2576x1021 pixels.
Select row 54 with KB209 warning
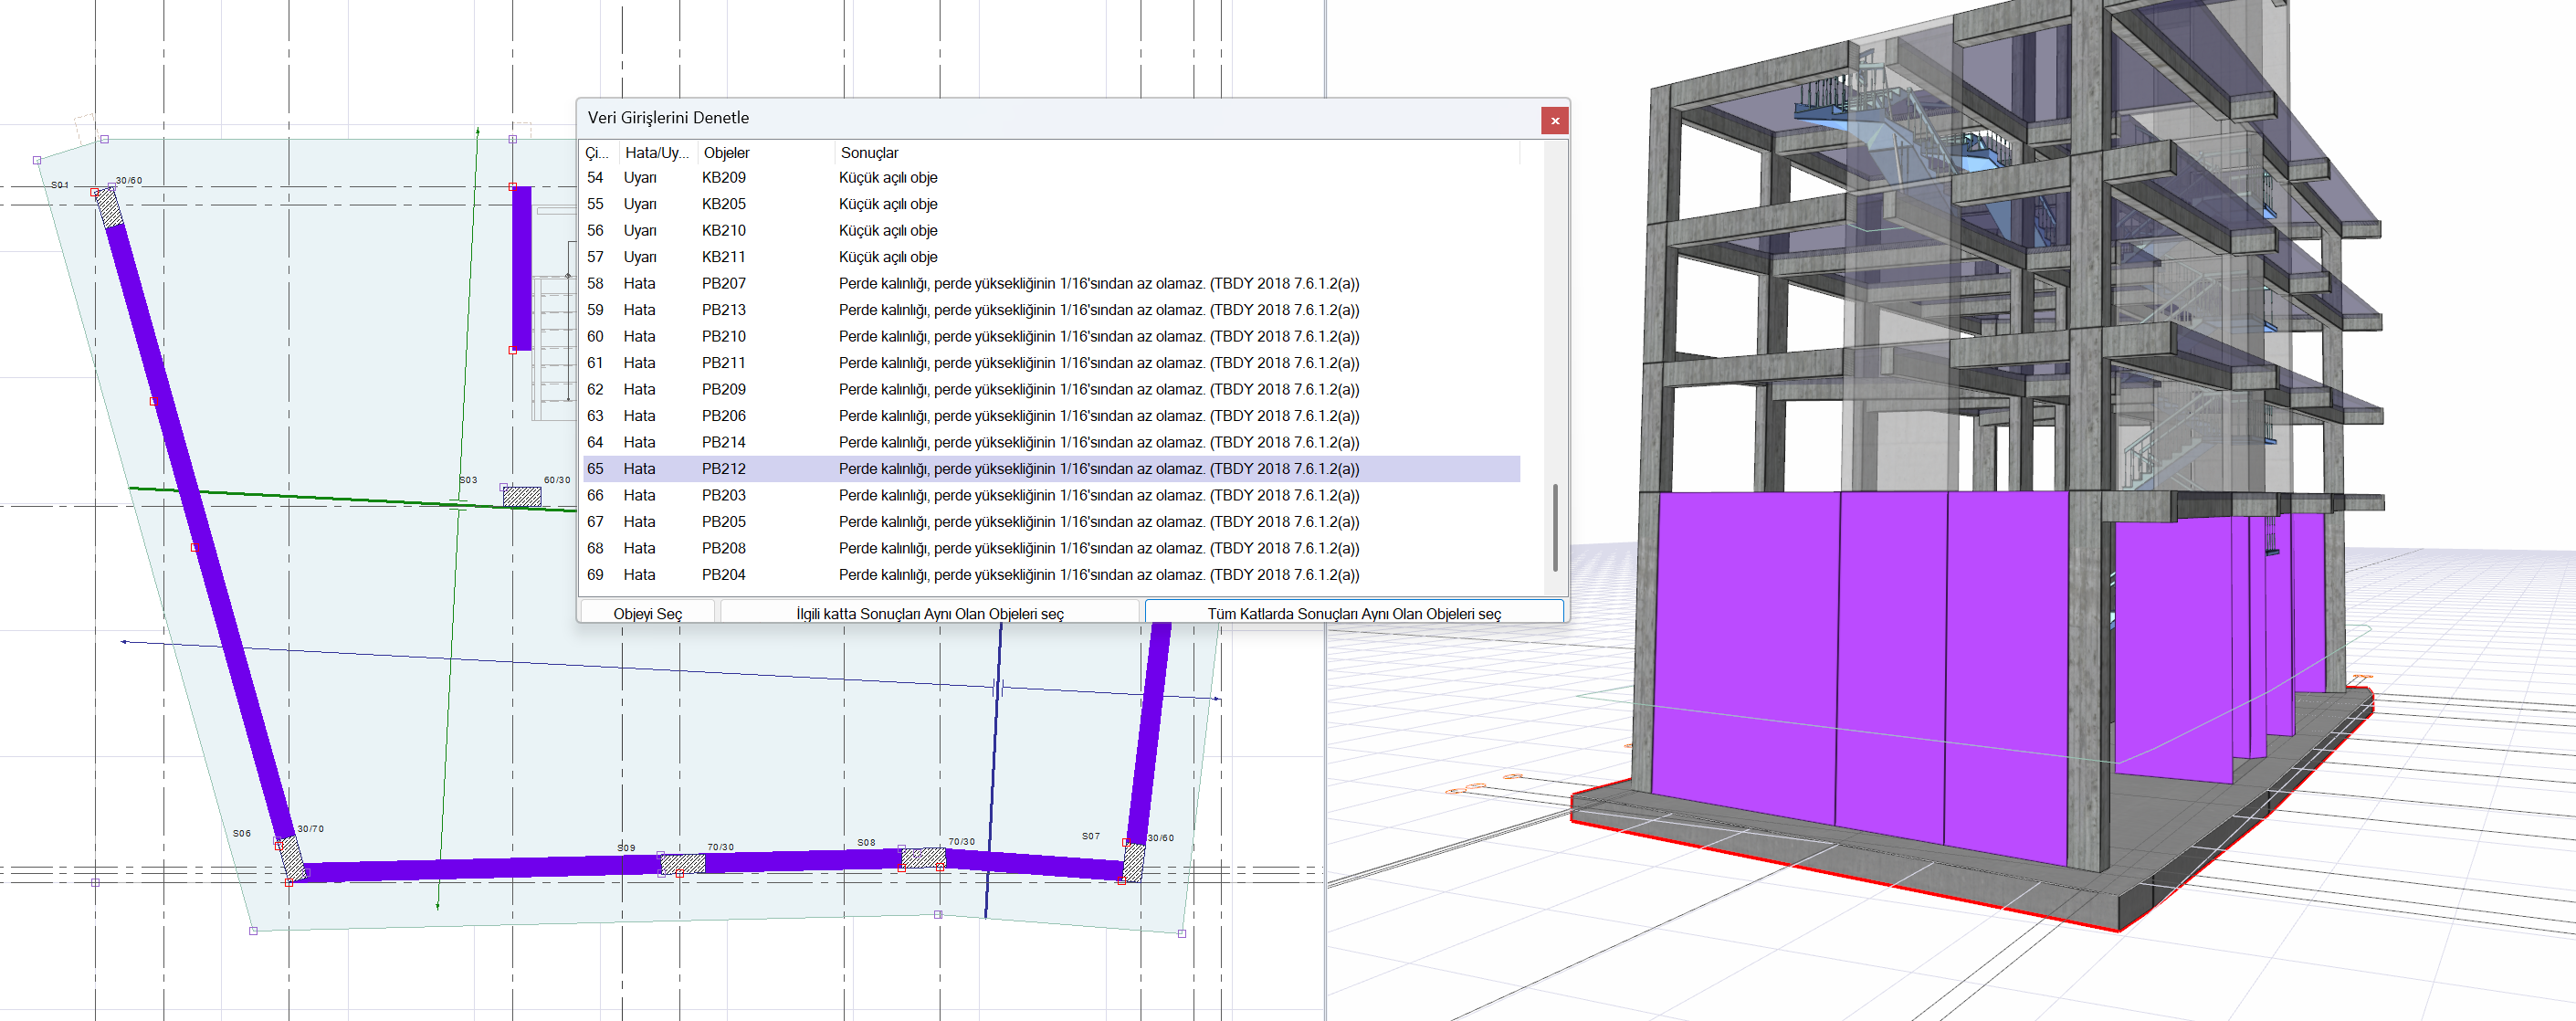tap(723, 177)
